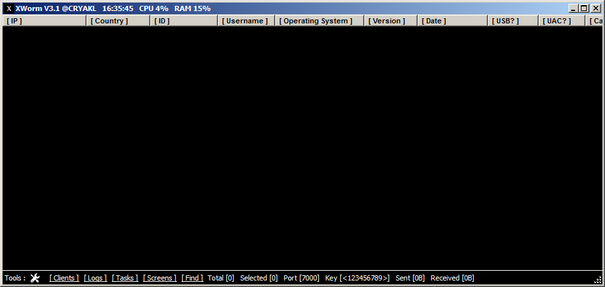This screenshot has width=605, height=287.
Task: Sort by the IP column header
Action: 44,21
